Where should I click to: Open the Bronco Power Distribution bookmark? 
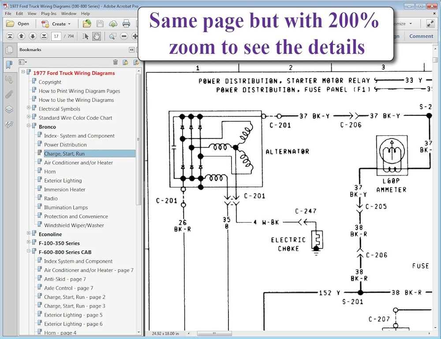pos(65,145)
